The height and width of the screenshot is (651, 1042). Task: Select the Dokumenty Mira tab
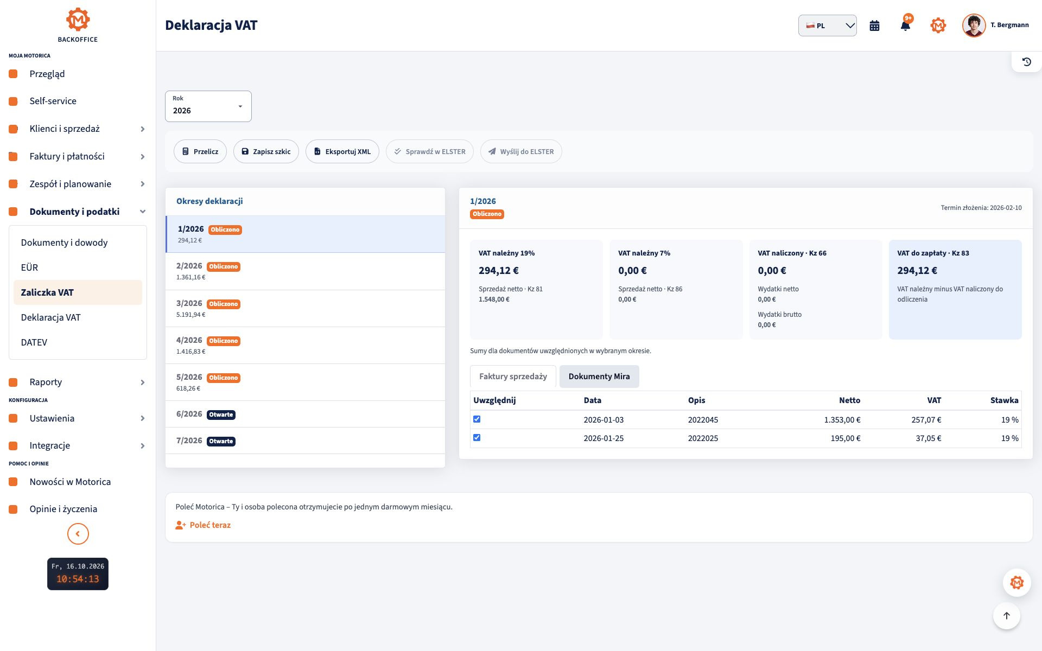coord(599,376)
